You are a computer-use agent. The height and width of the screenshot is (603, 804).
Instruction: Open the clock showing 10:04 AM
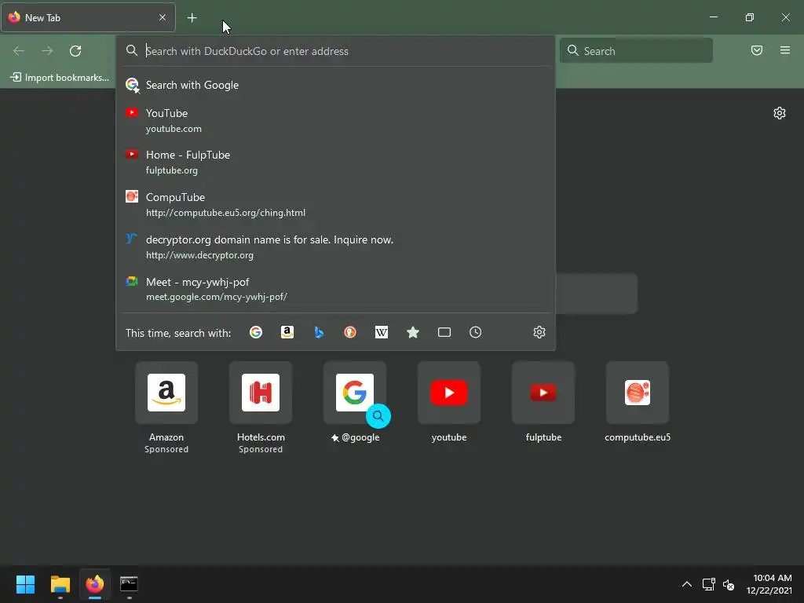coord(769,584)
